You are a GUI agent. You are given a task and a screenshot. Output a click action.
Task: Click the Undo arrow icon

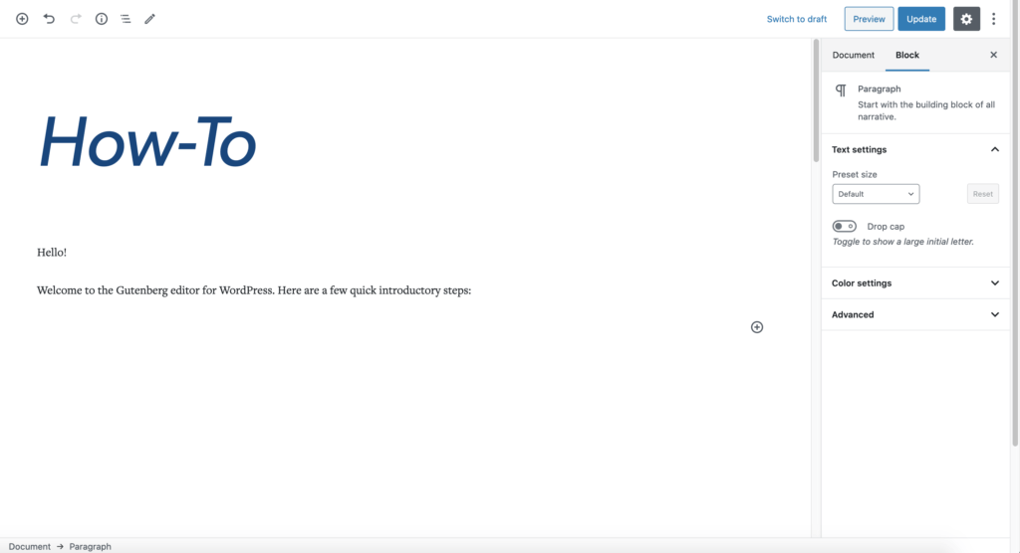(x=49, y=19)
